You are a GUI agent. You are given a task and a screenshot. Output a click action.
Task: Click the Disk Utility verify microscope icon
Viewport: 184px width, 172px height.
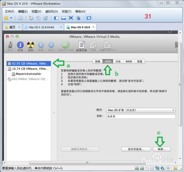10,46
